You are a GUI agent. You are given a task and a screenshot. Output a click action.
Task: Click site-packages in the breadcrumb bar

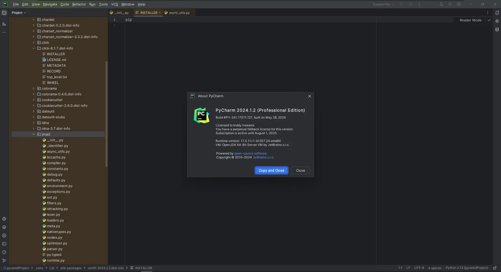(x=71, y=268)
